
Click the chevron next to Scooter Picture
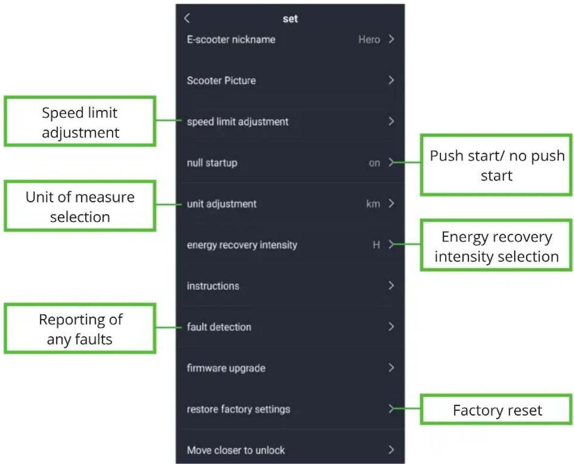point(391,80)
